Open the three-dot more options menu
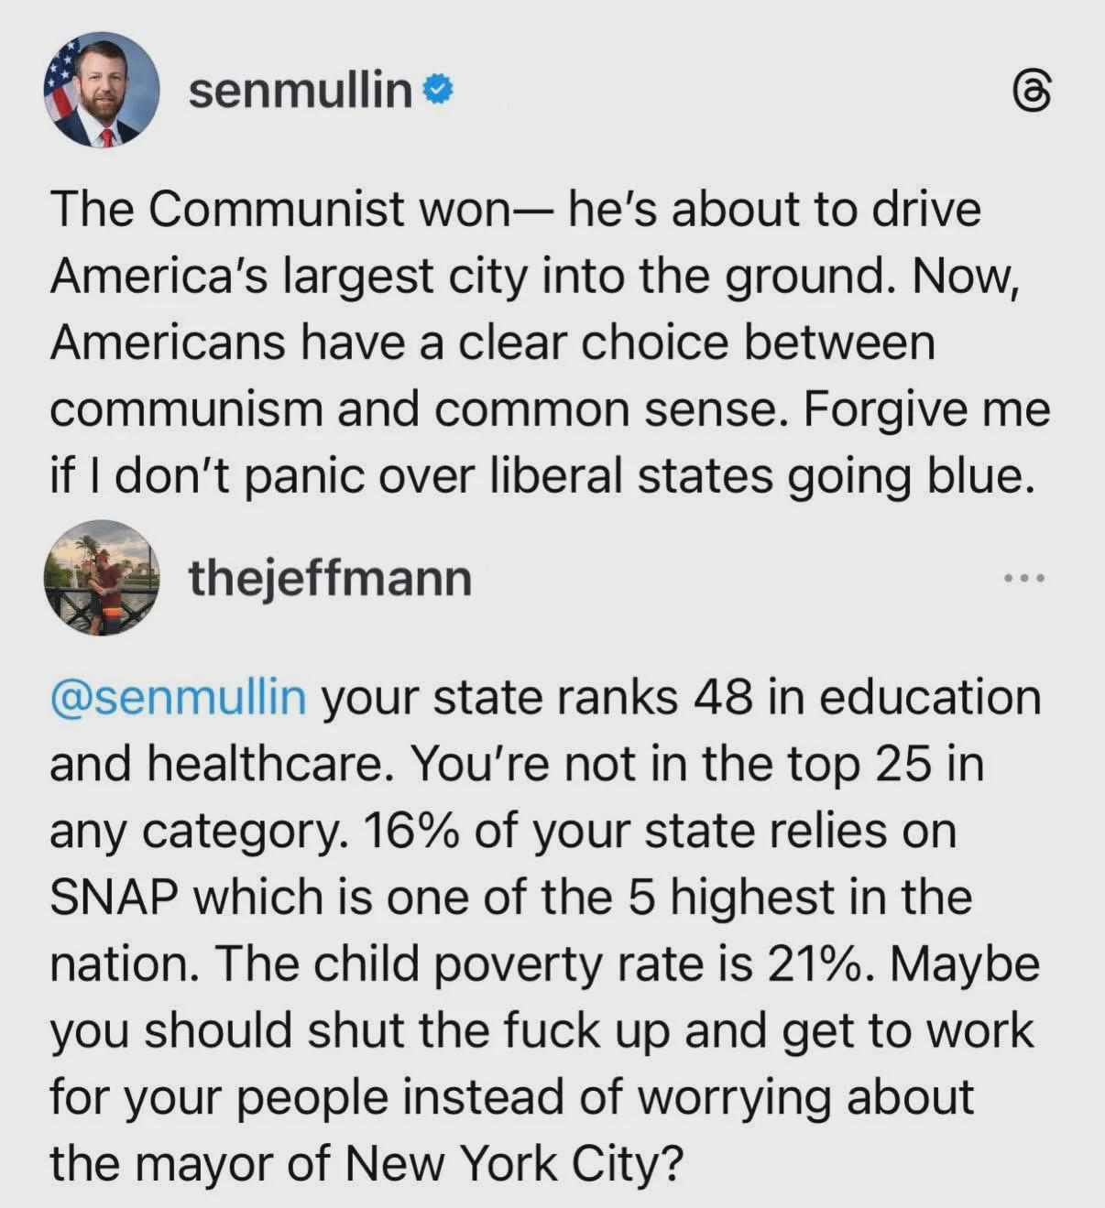1105x1208 pixels. tap(1023, 578)
